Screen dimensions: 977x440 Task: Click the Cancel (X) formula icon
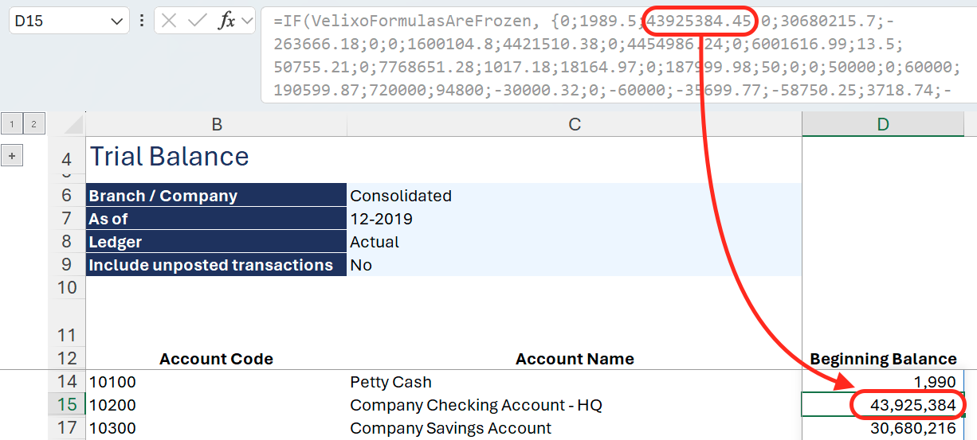point(169,21)
